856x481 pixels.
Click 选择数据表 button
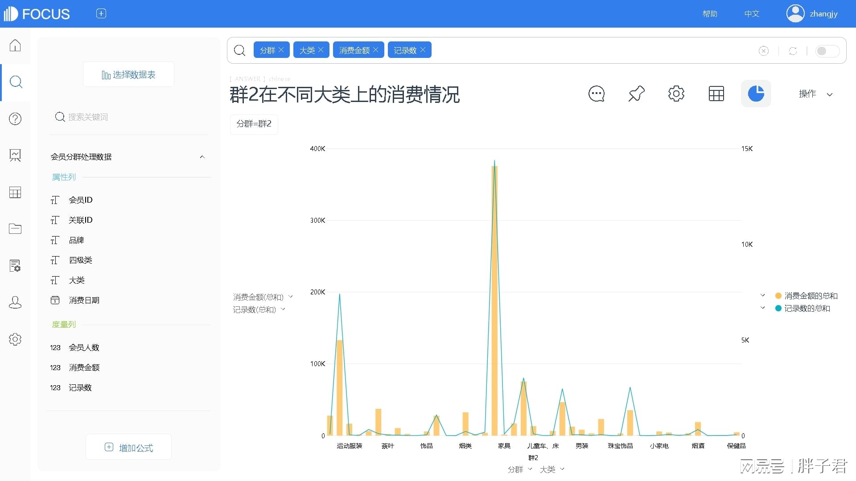click(x=128, y=74)
